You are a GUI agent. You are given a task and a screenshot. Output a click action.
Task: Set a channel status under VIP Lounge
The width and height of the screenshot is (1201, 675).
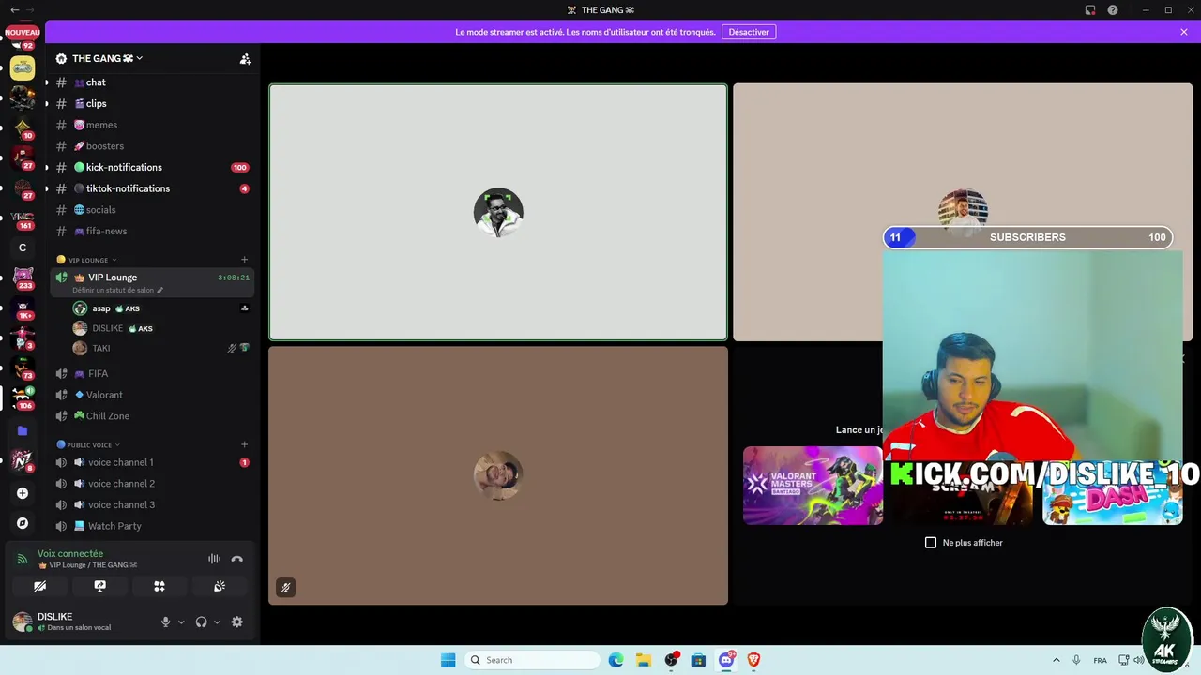(117, 291)
